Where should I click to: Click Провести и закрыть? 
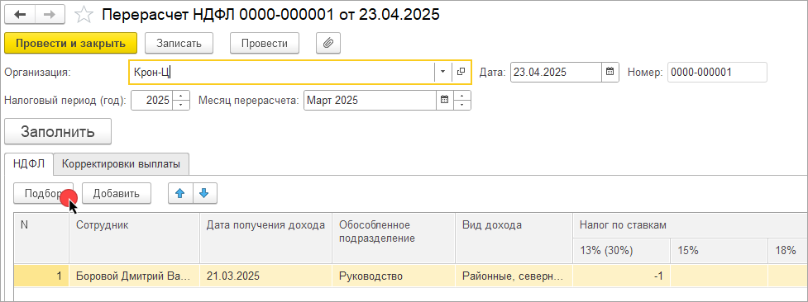70,43
